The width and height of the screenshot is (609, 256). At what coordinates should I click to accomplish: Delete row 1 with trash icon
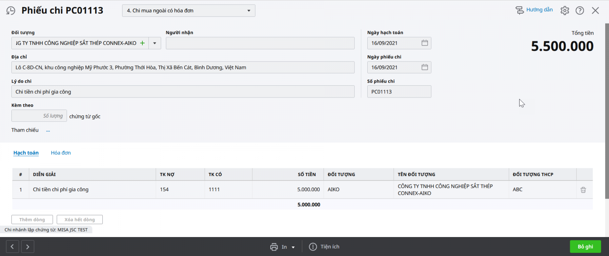click(583, 190)
